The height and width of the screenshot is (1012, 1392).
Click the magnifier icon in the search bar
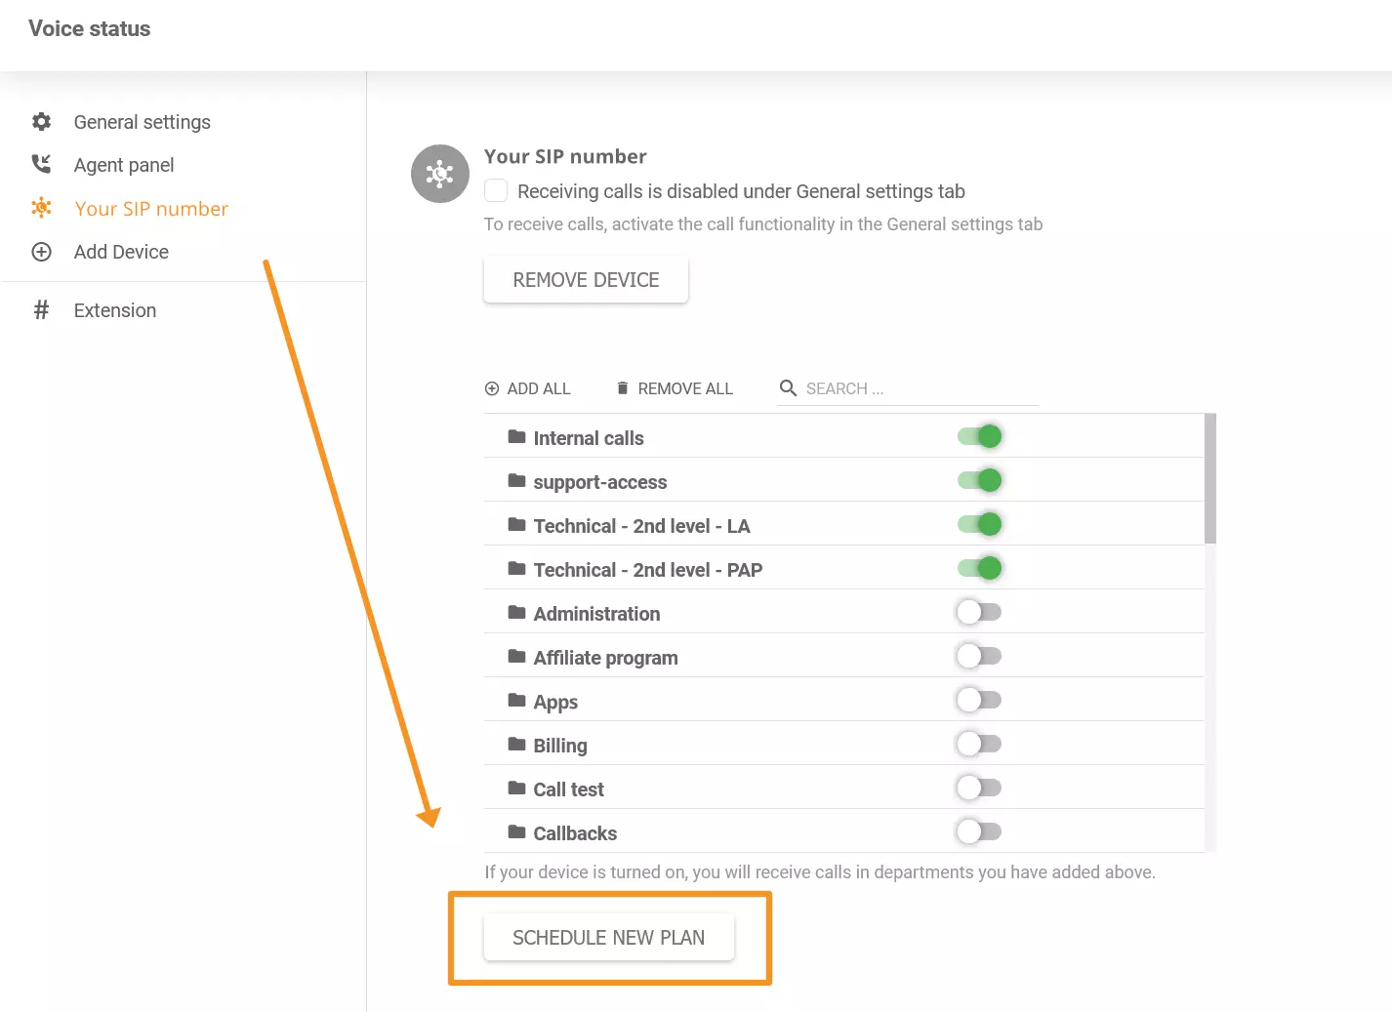coord(788,387)
